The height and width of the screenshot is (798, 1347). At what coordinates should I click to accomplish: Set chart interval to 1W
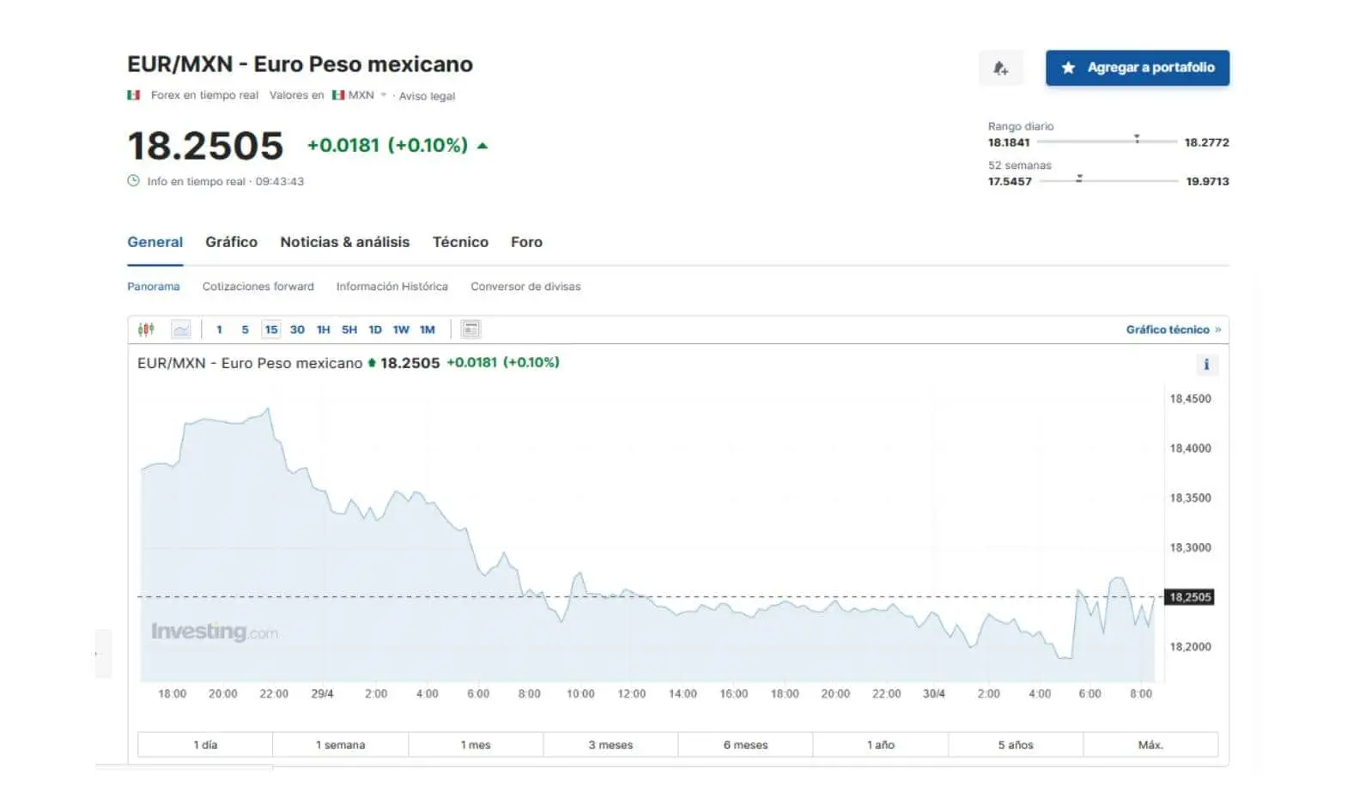point(401,329)
